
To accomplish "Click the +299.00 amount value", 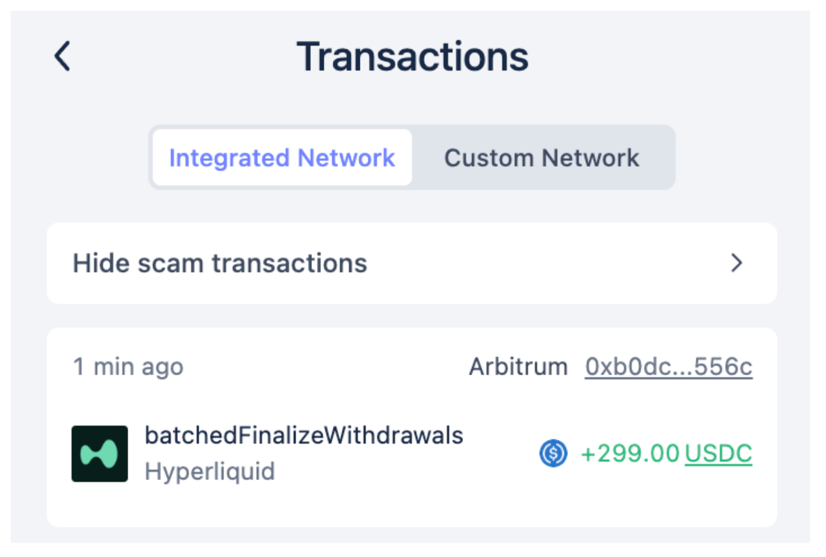I will pos(630,453).
